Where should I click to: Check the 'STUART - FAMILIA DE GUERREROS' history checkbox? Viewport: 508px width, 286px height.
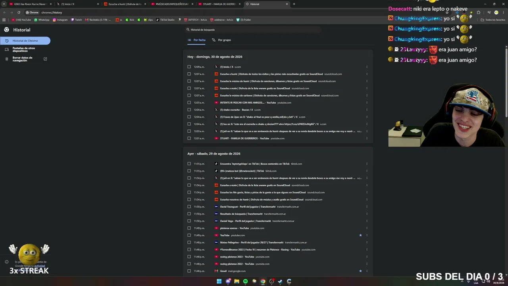coord(189,138)
